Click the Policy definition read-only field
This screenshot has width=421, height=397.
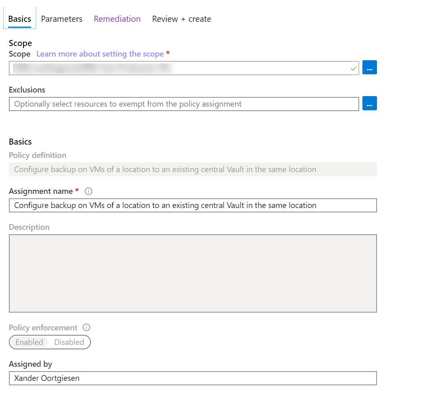(192, 169)
